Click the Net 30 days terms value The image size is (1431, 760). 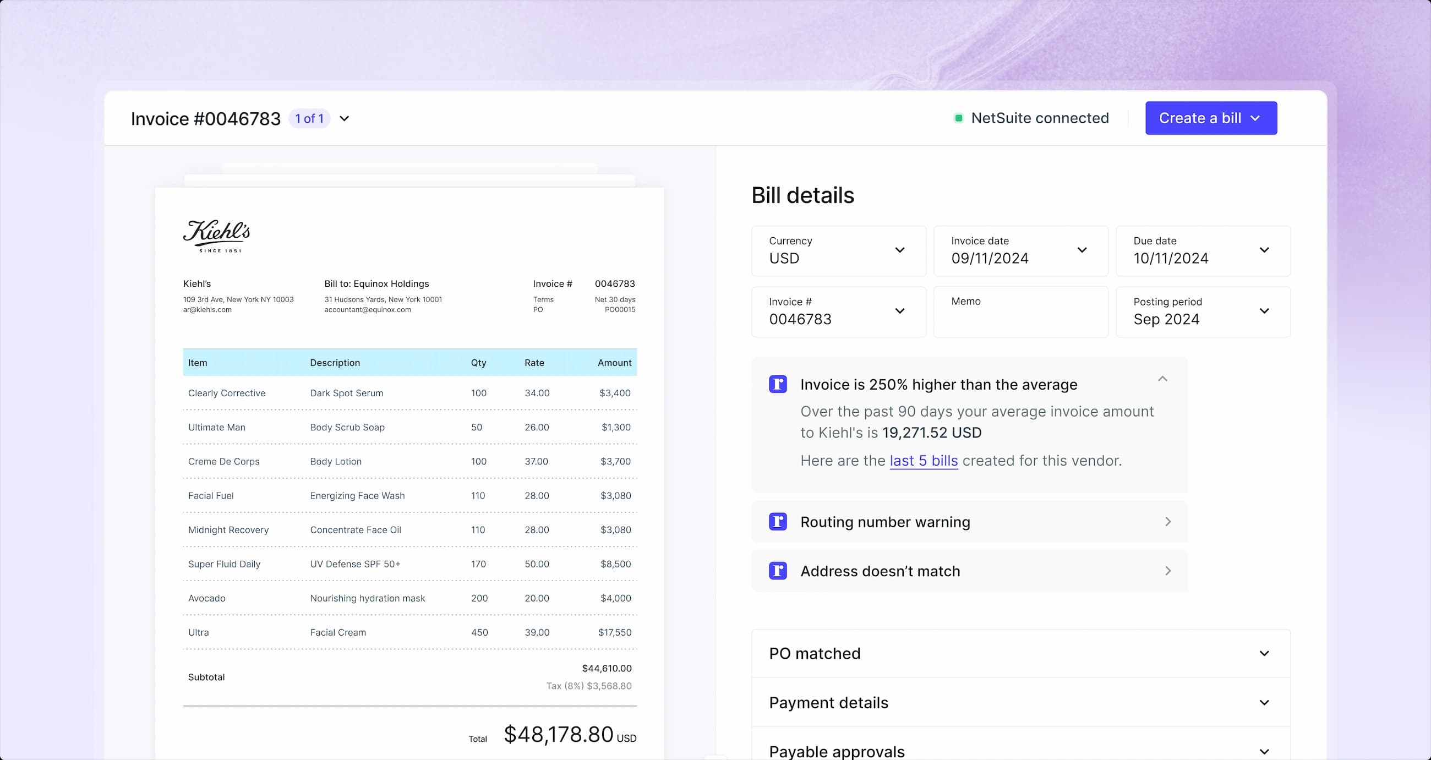point(615,299)
